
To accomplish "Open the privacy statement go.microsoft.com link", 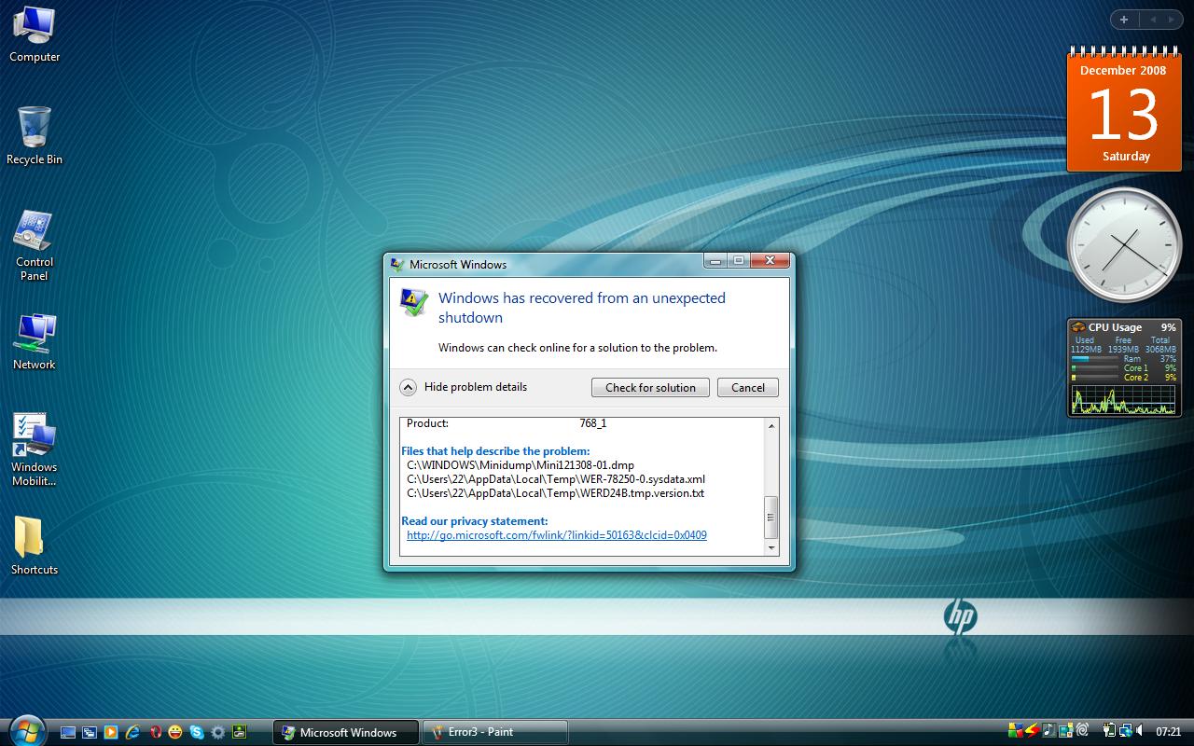I will click(x=557, y=535).
